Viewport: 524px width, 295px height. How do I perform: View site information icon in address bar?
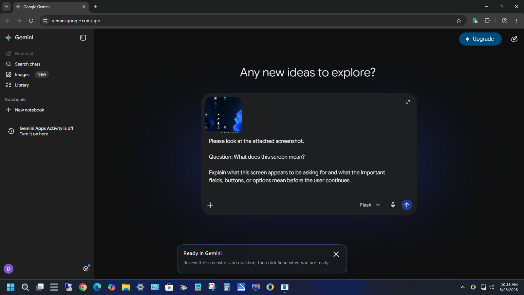click(x=45, y=21)
